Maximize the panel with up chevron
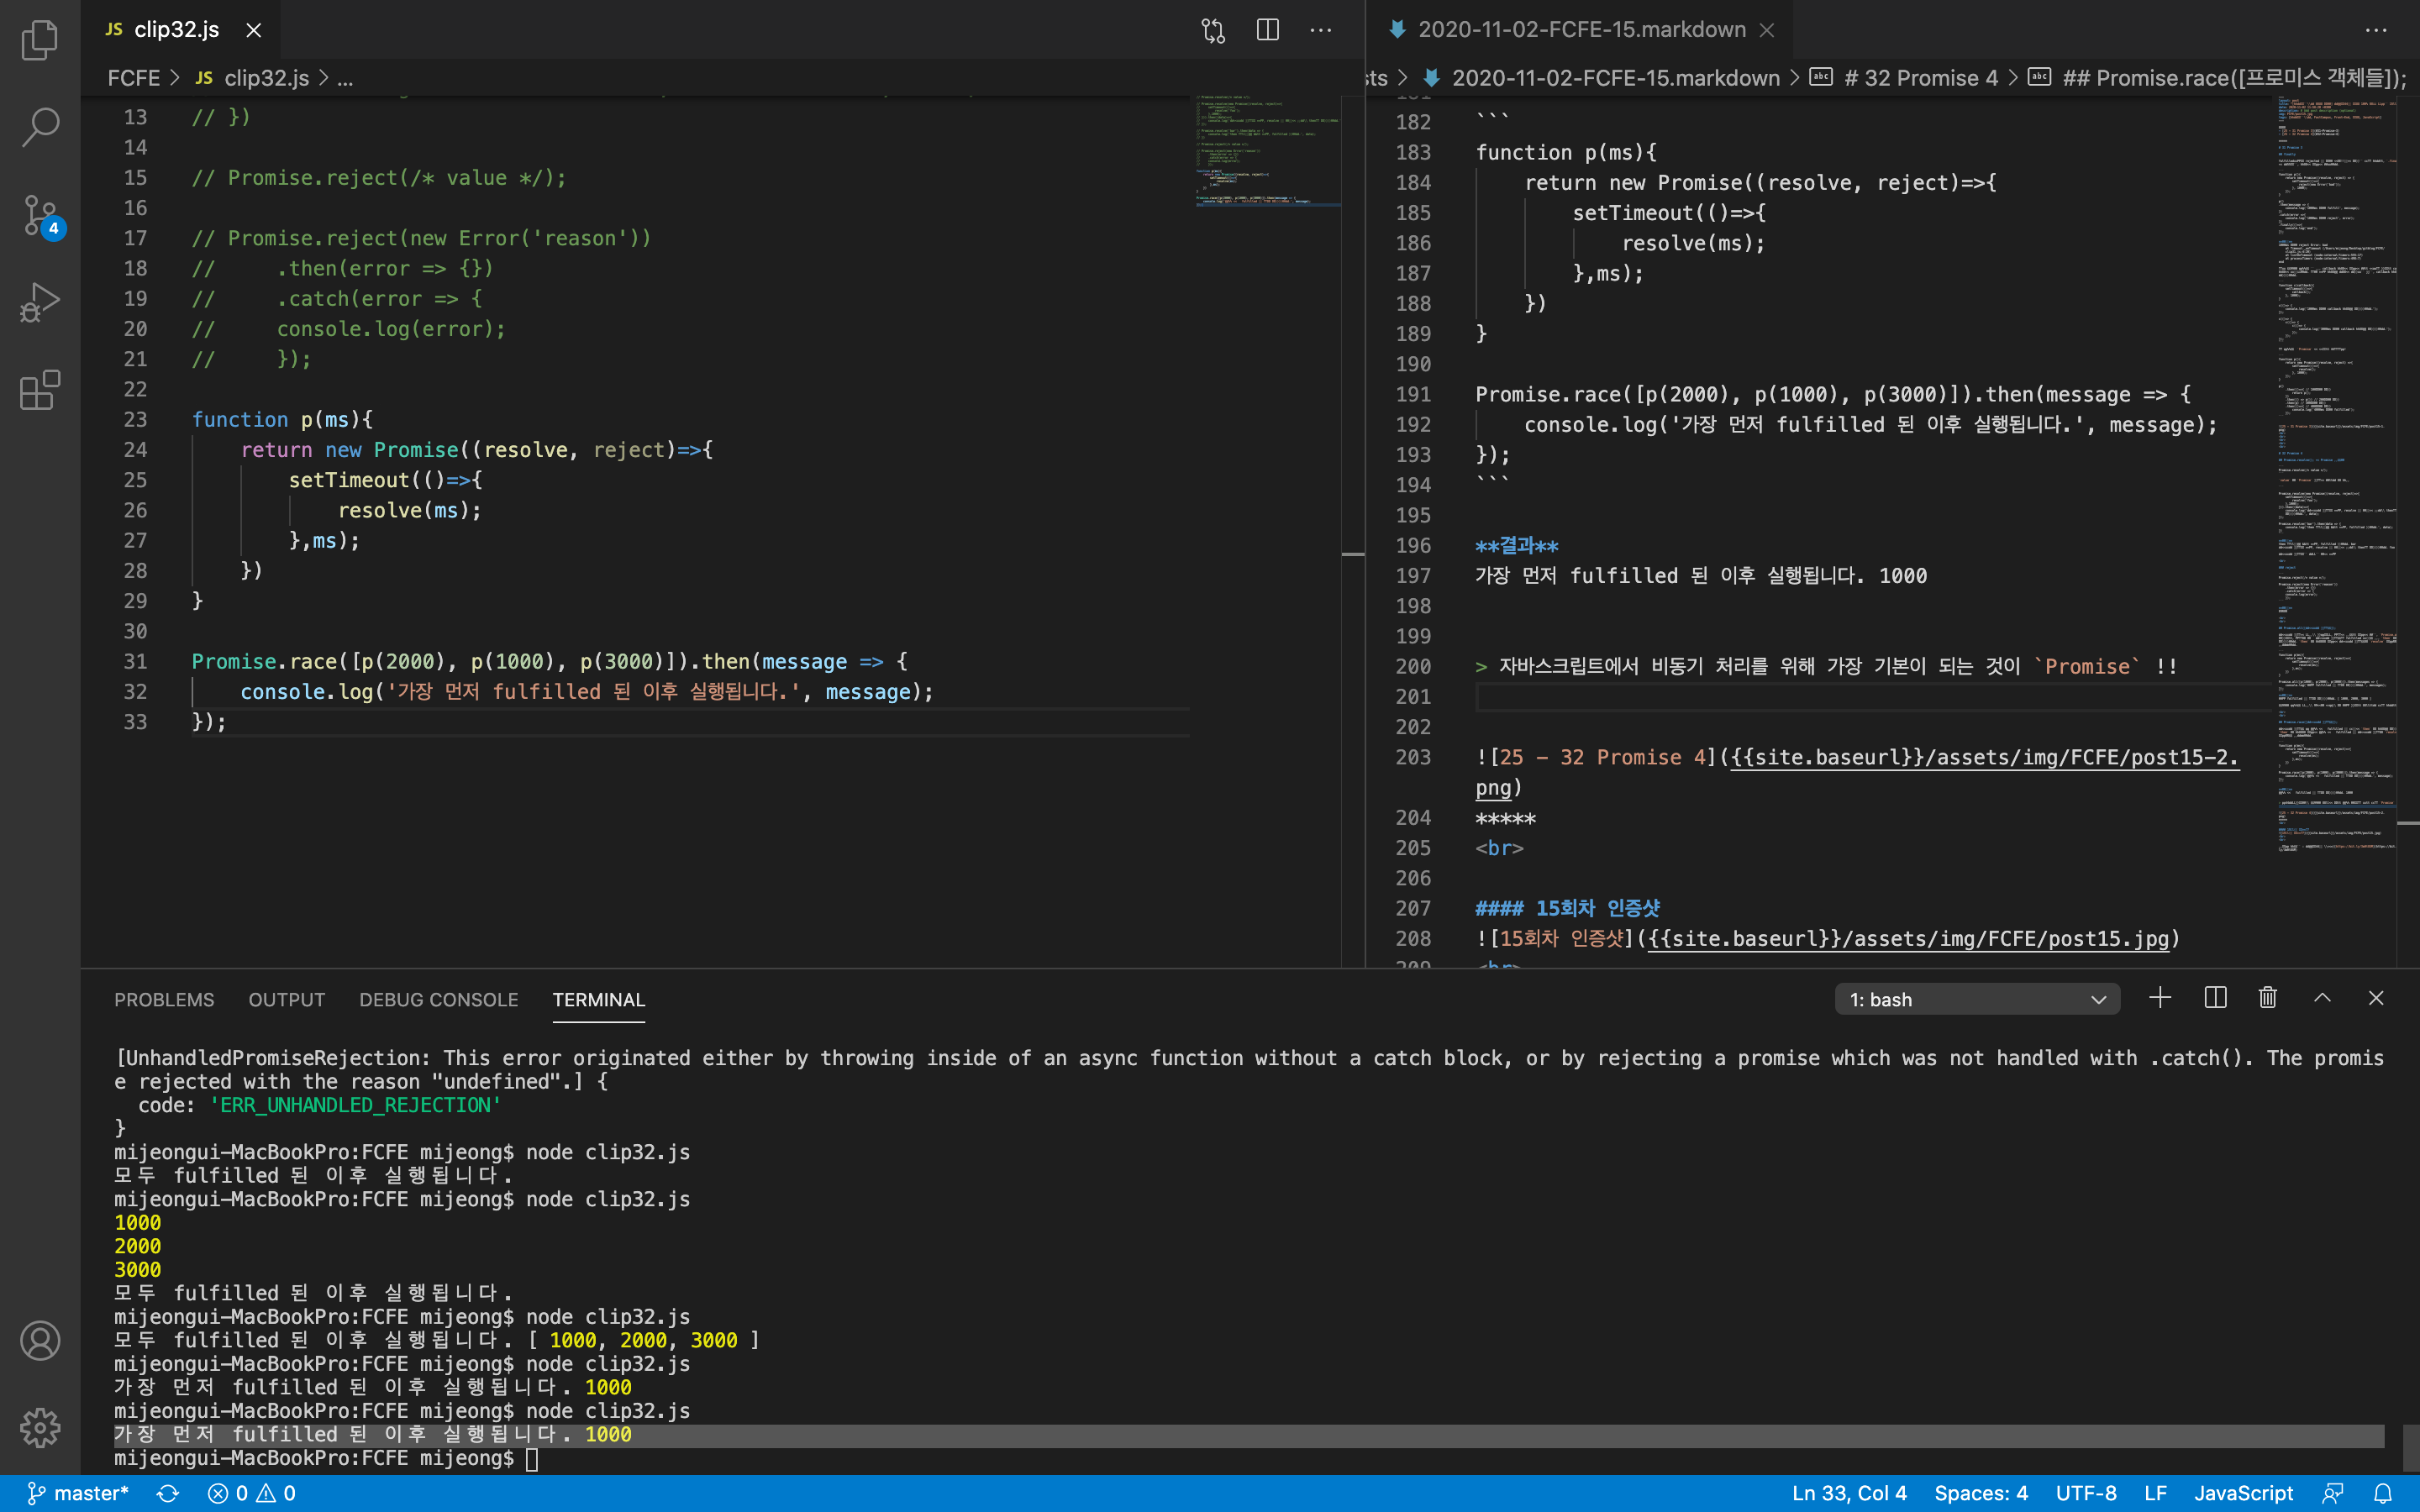Screen dimensions: 2420x1512 pyautogui.click(x=2322, y=998)
